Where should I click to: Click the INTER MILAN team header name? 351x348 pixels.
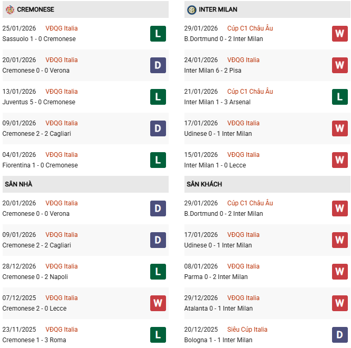point(219,9)
